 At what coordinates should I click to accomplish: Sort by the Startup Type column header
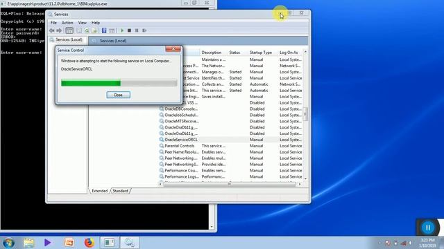coord(261,53)
